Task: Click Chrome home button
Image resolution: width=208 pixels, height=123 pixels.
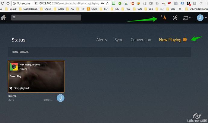Action: pos(8,3)
